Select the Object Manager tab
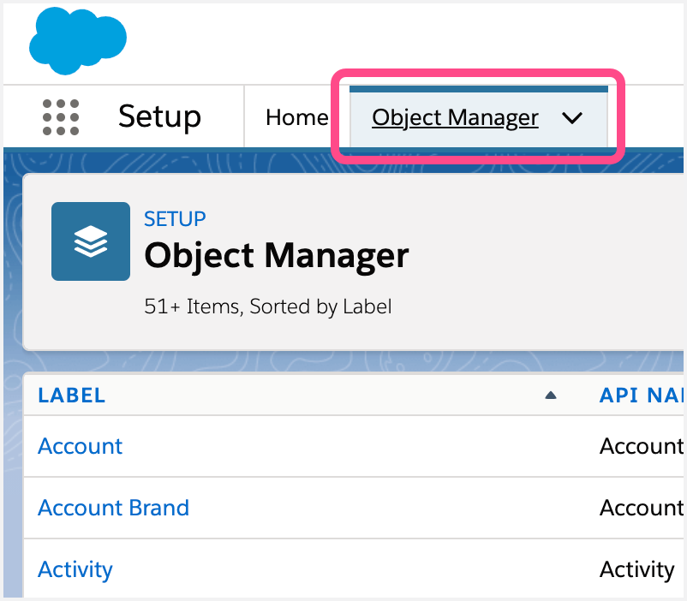 [x=455, y=118]
